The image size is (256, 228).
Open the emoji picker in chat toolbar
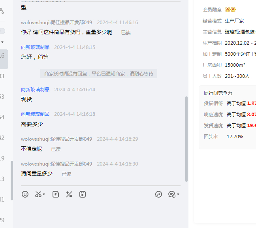(25, 194)
